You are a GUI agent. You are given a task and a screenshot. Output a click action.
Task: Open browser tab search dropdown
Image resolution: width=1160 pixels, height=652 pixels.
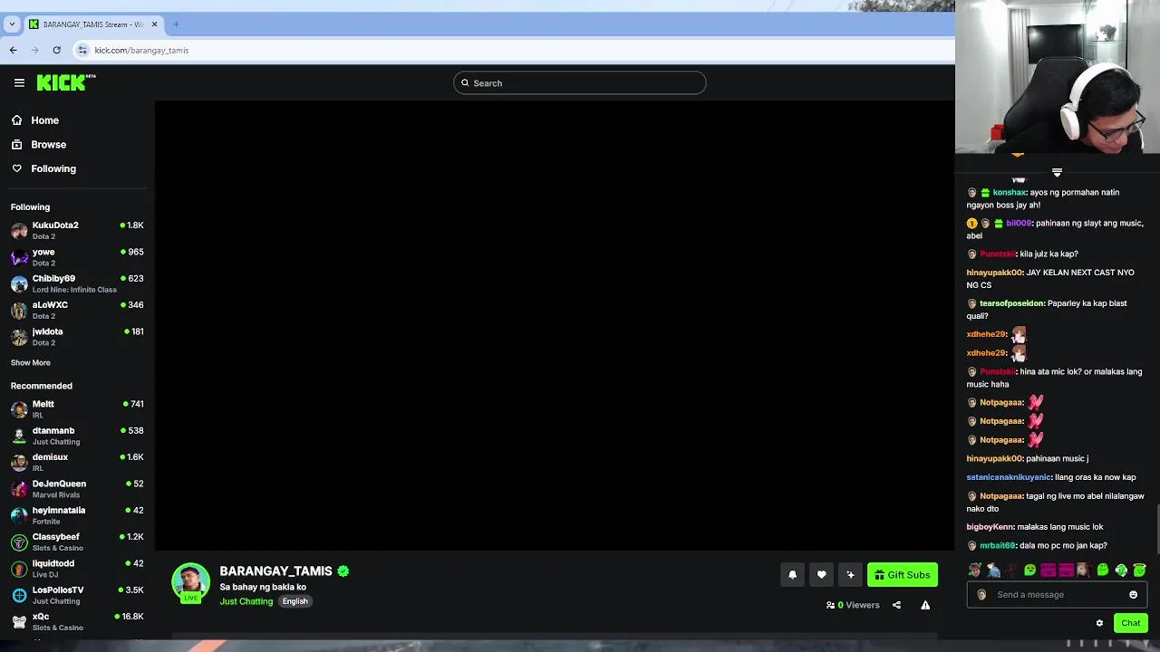[12, 24]
